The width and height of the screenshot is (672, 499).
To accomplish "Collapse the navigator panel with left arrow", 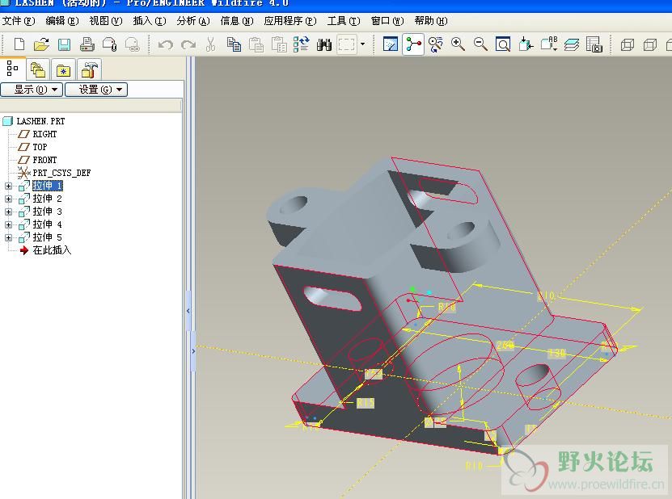I will [188, 311].
